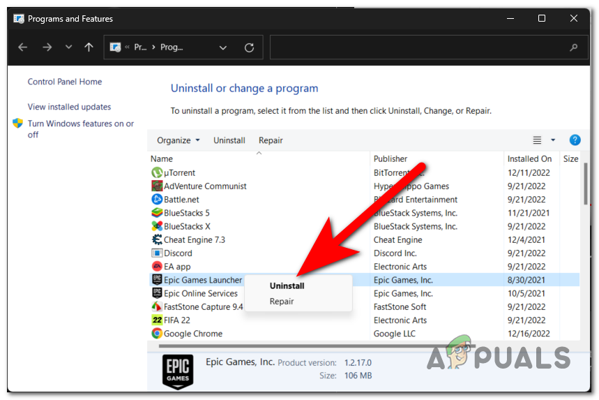Screen dimensions: 599x400
Task: Click the 'Prog...' breadcrumb segment
Action: click(172, 47)
